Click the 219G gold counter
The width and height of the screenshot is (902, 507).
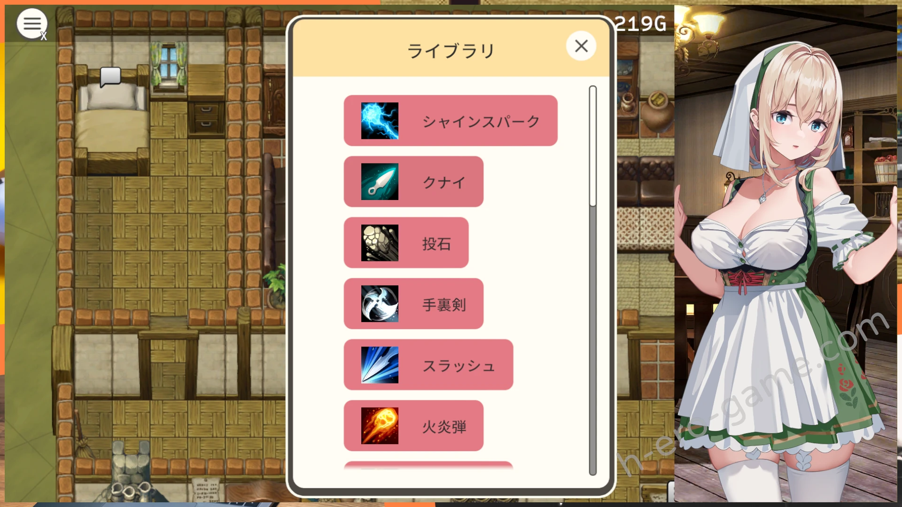pos(641,24)
